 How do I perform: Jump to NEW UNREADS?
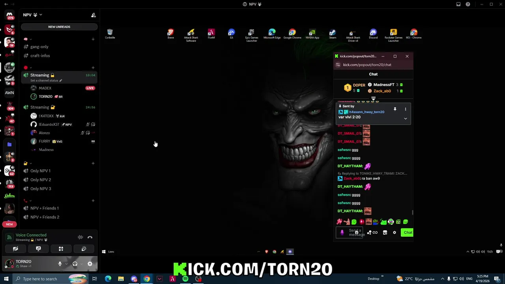point(59,27)
